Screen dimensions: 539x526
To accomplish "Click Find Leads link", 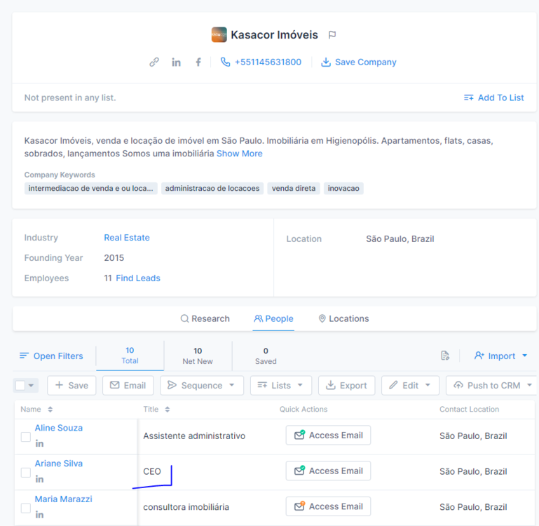I will pos(138,278).
